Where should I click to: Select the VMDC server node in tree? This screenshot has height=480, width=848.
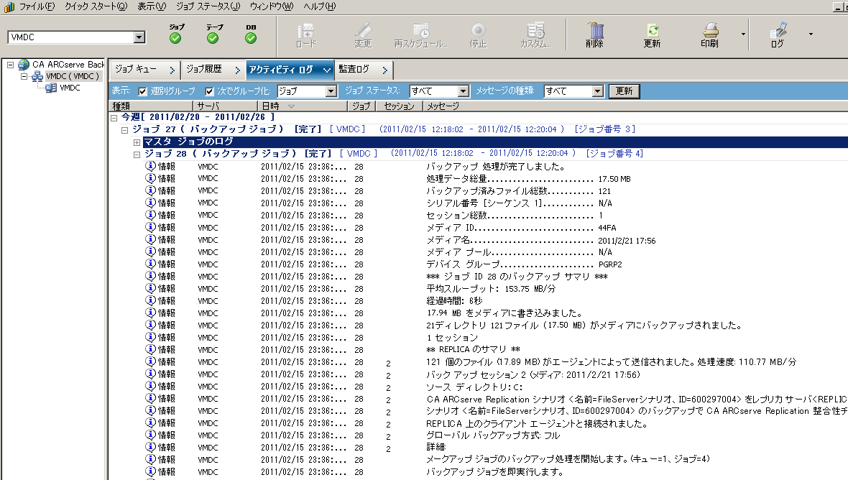(70, 88)
